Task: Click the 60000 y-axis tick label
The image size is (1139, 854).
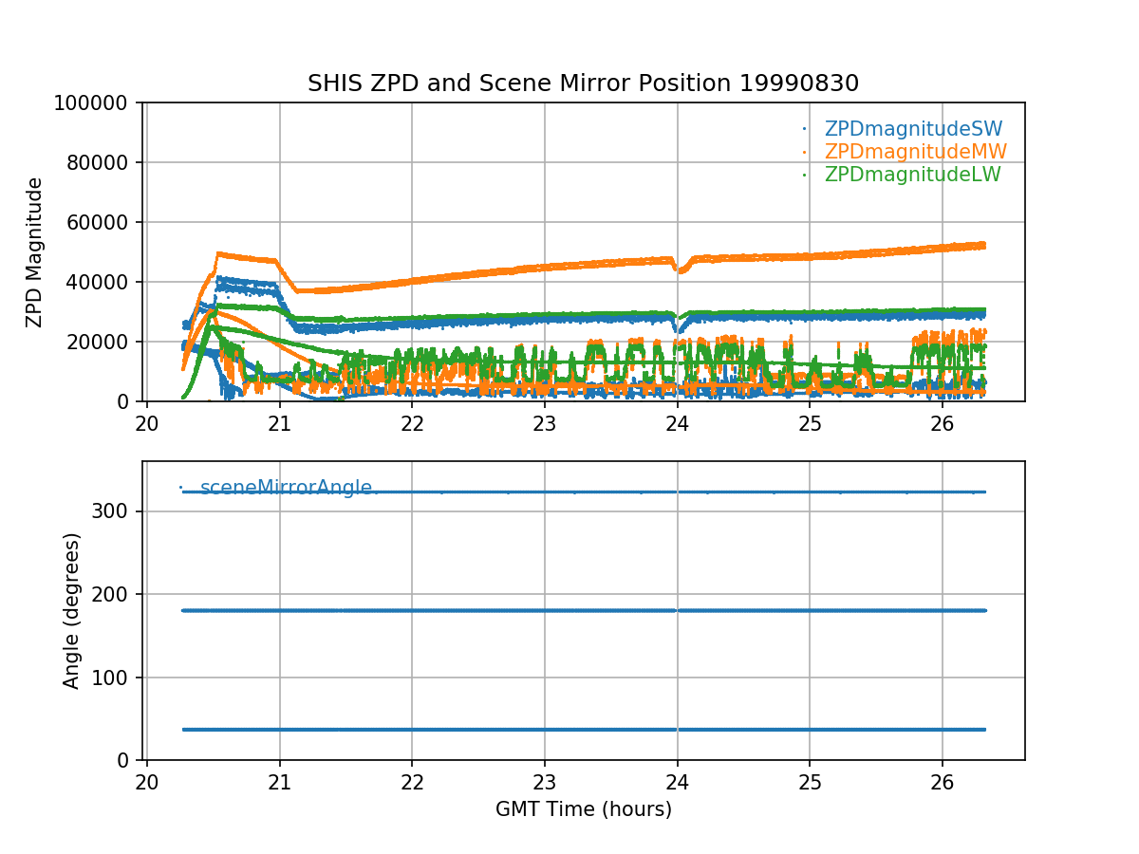Action: coord(99,222)
